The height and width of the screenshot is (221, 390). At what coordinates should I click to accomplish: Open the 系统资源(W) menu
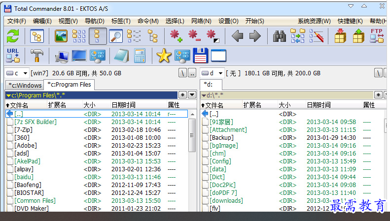click(315, 21)
